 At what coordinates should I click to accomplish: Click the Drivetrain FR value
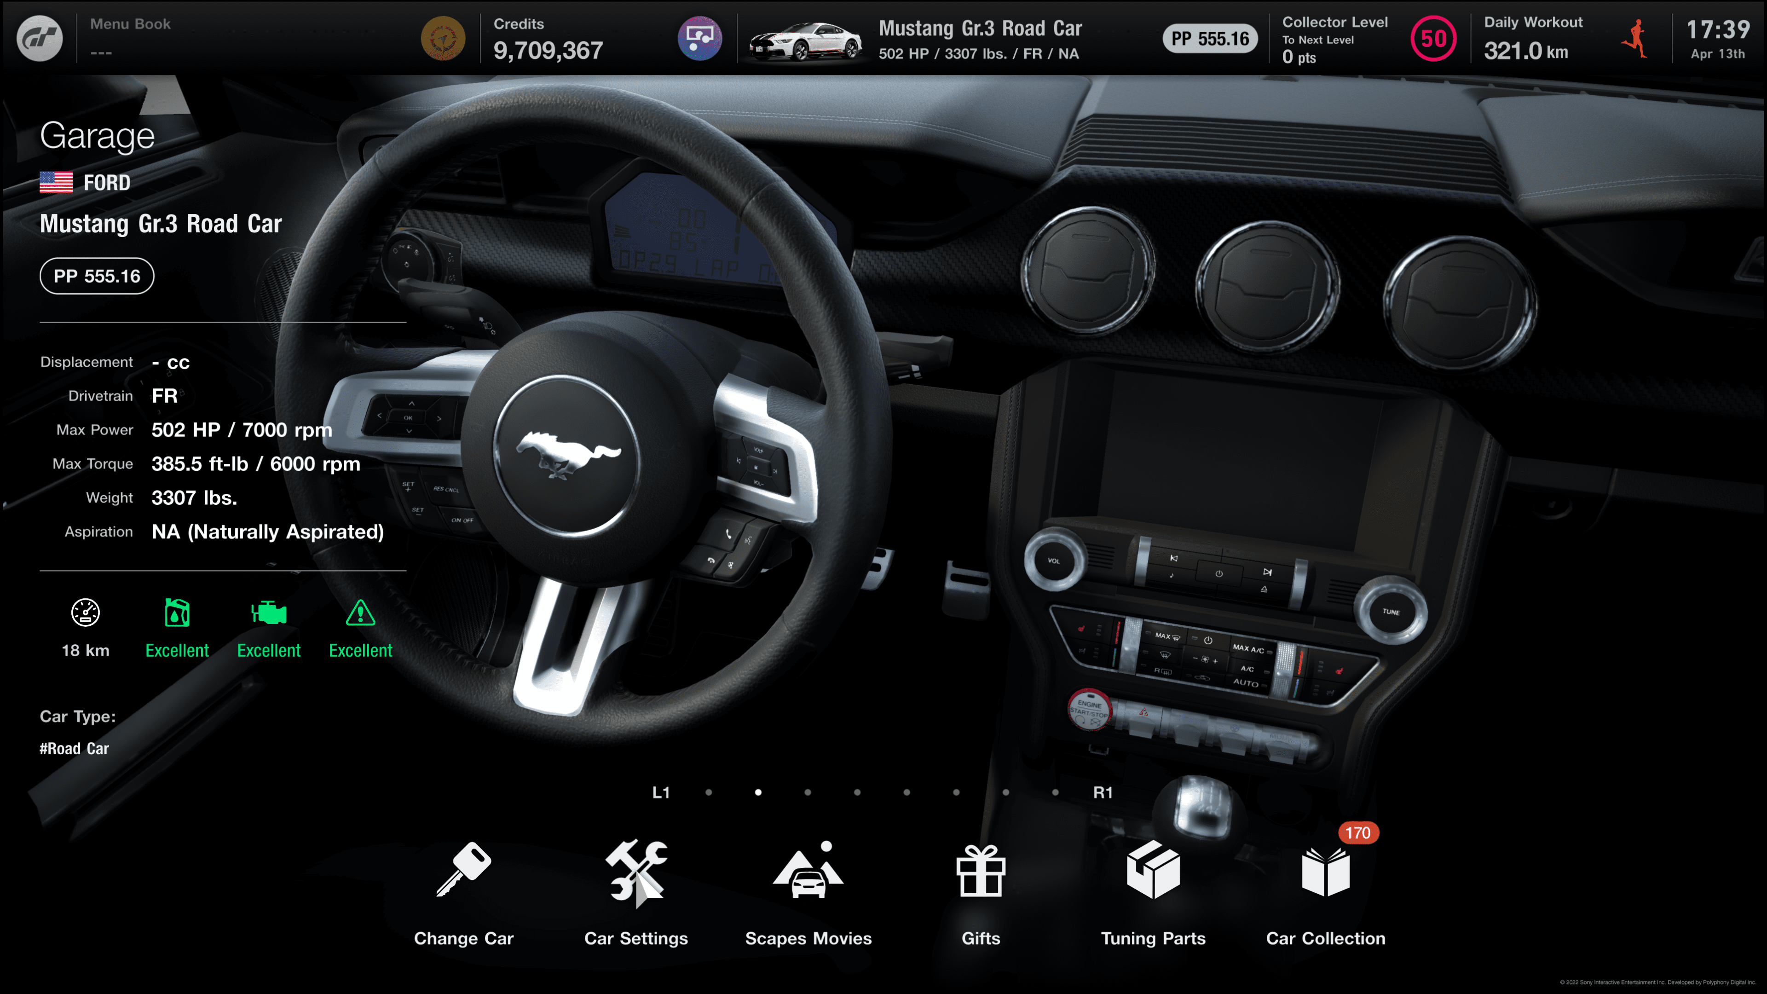pos(165,396)
